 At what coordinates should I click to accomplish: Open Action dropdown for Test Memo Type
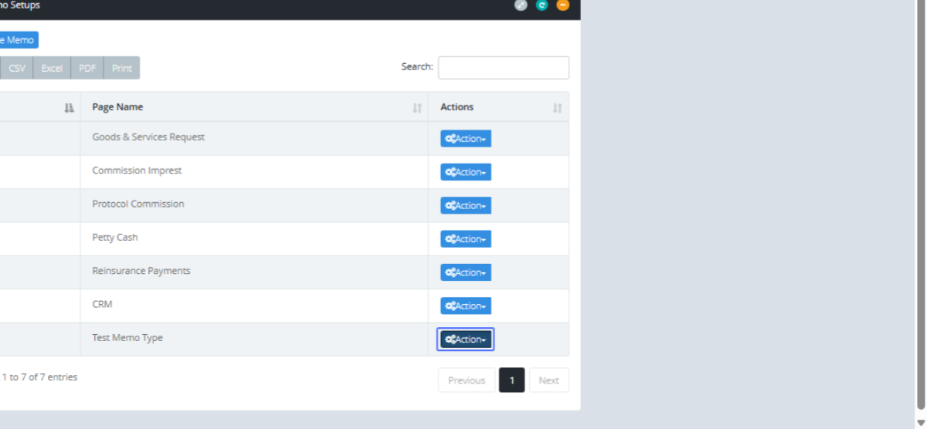click(x=466, y=339)
